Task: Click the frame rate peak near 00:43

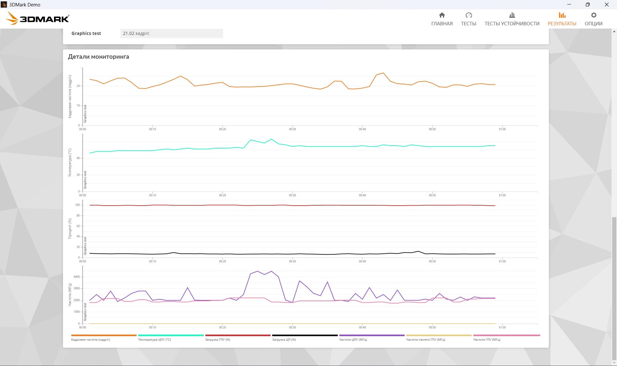Action: click(383, 73)
